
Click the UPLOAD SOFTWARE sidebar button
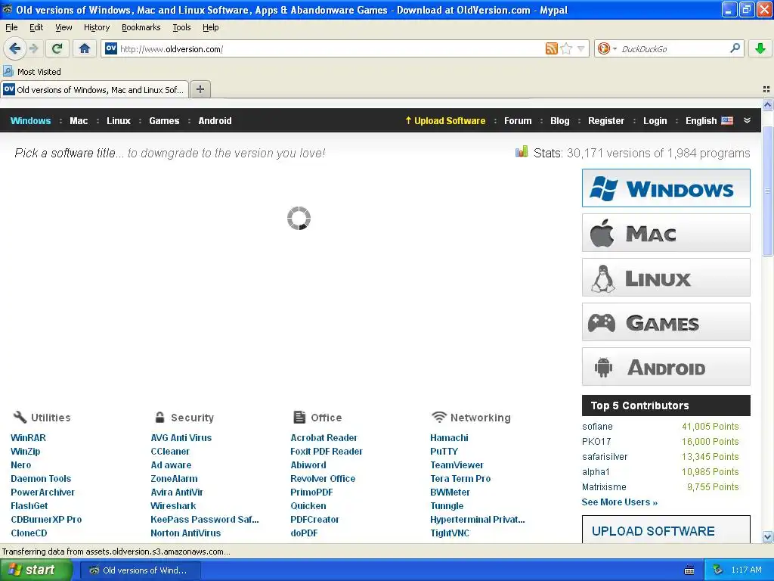tap(666, 530)
